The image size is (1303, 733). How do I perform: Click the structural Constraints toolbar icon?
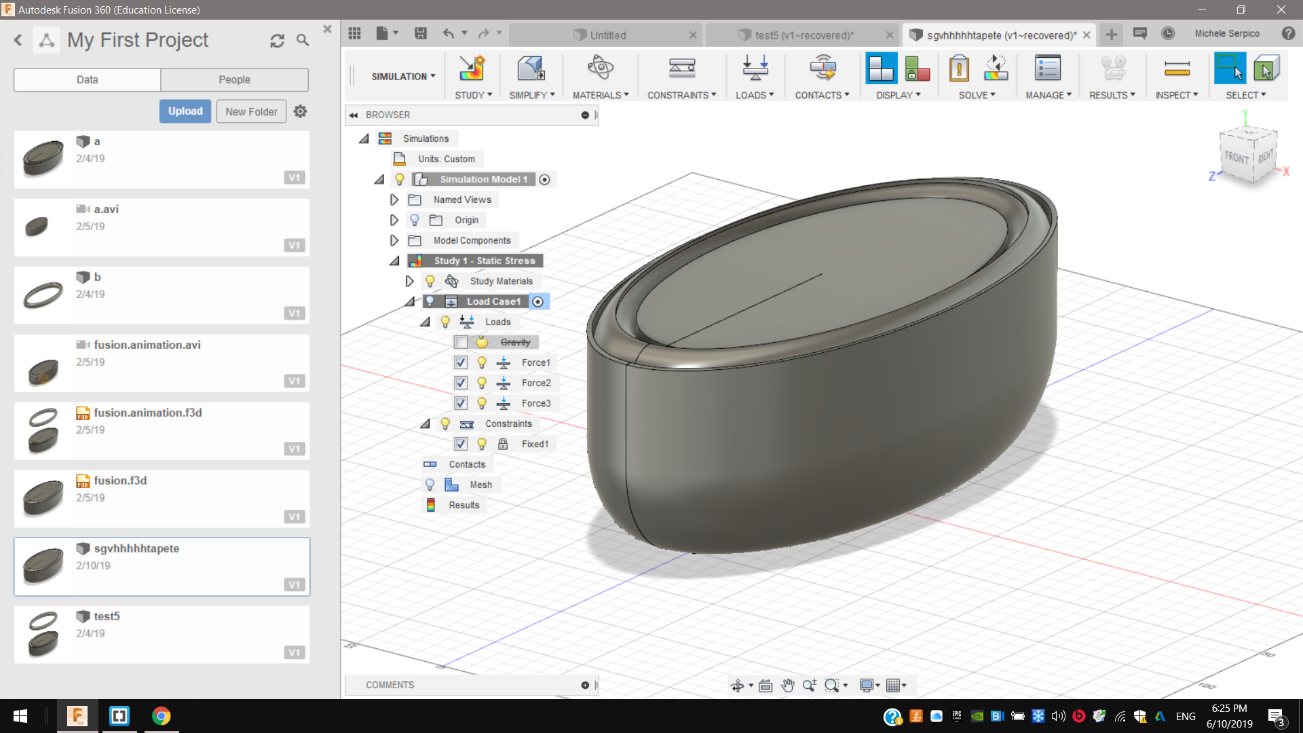(681, 69)
